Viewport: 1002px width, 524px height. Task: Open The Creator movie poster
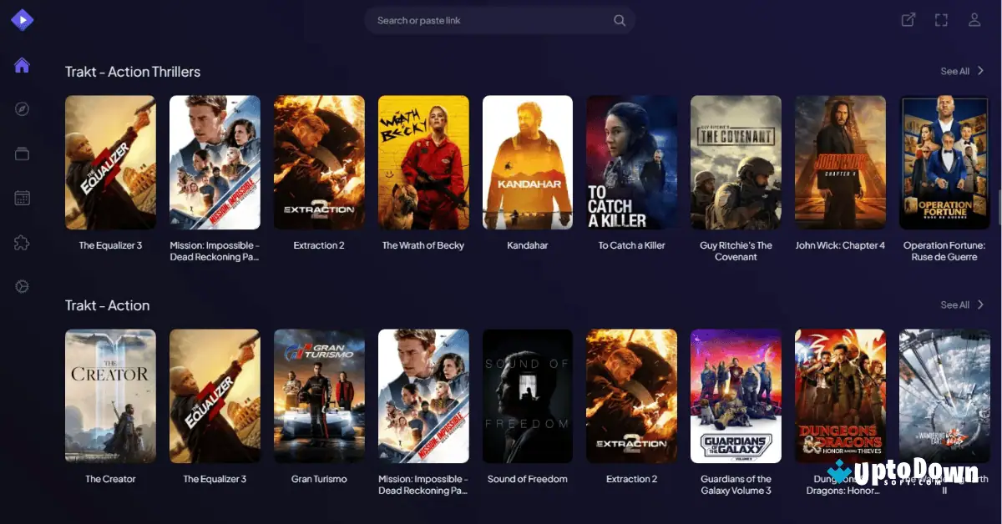point(110,396)
